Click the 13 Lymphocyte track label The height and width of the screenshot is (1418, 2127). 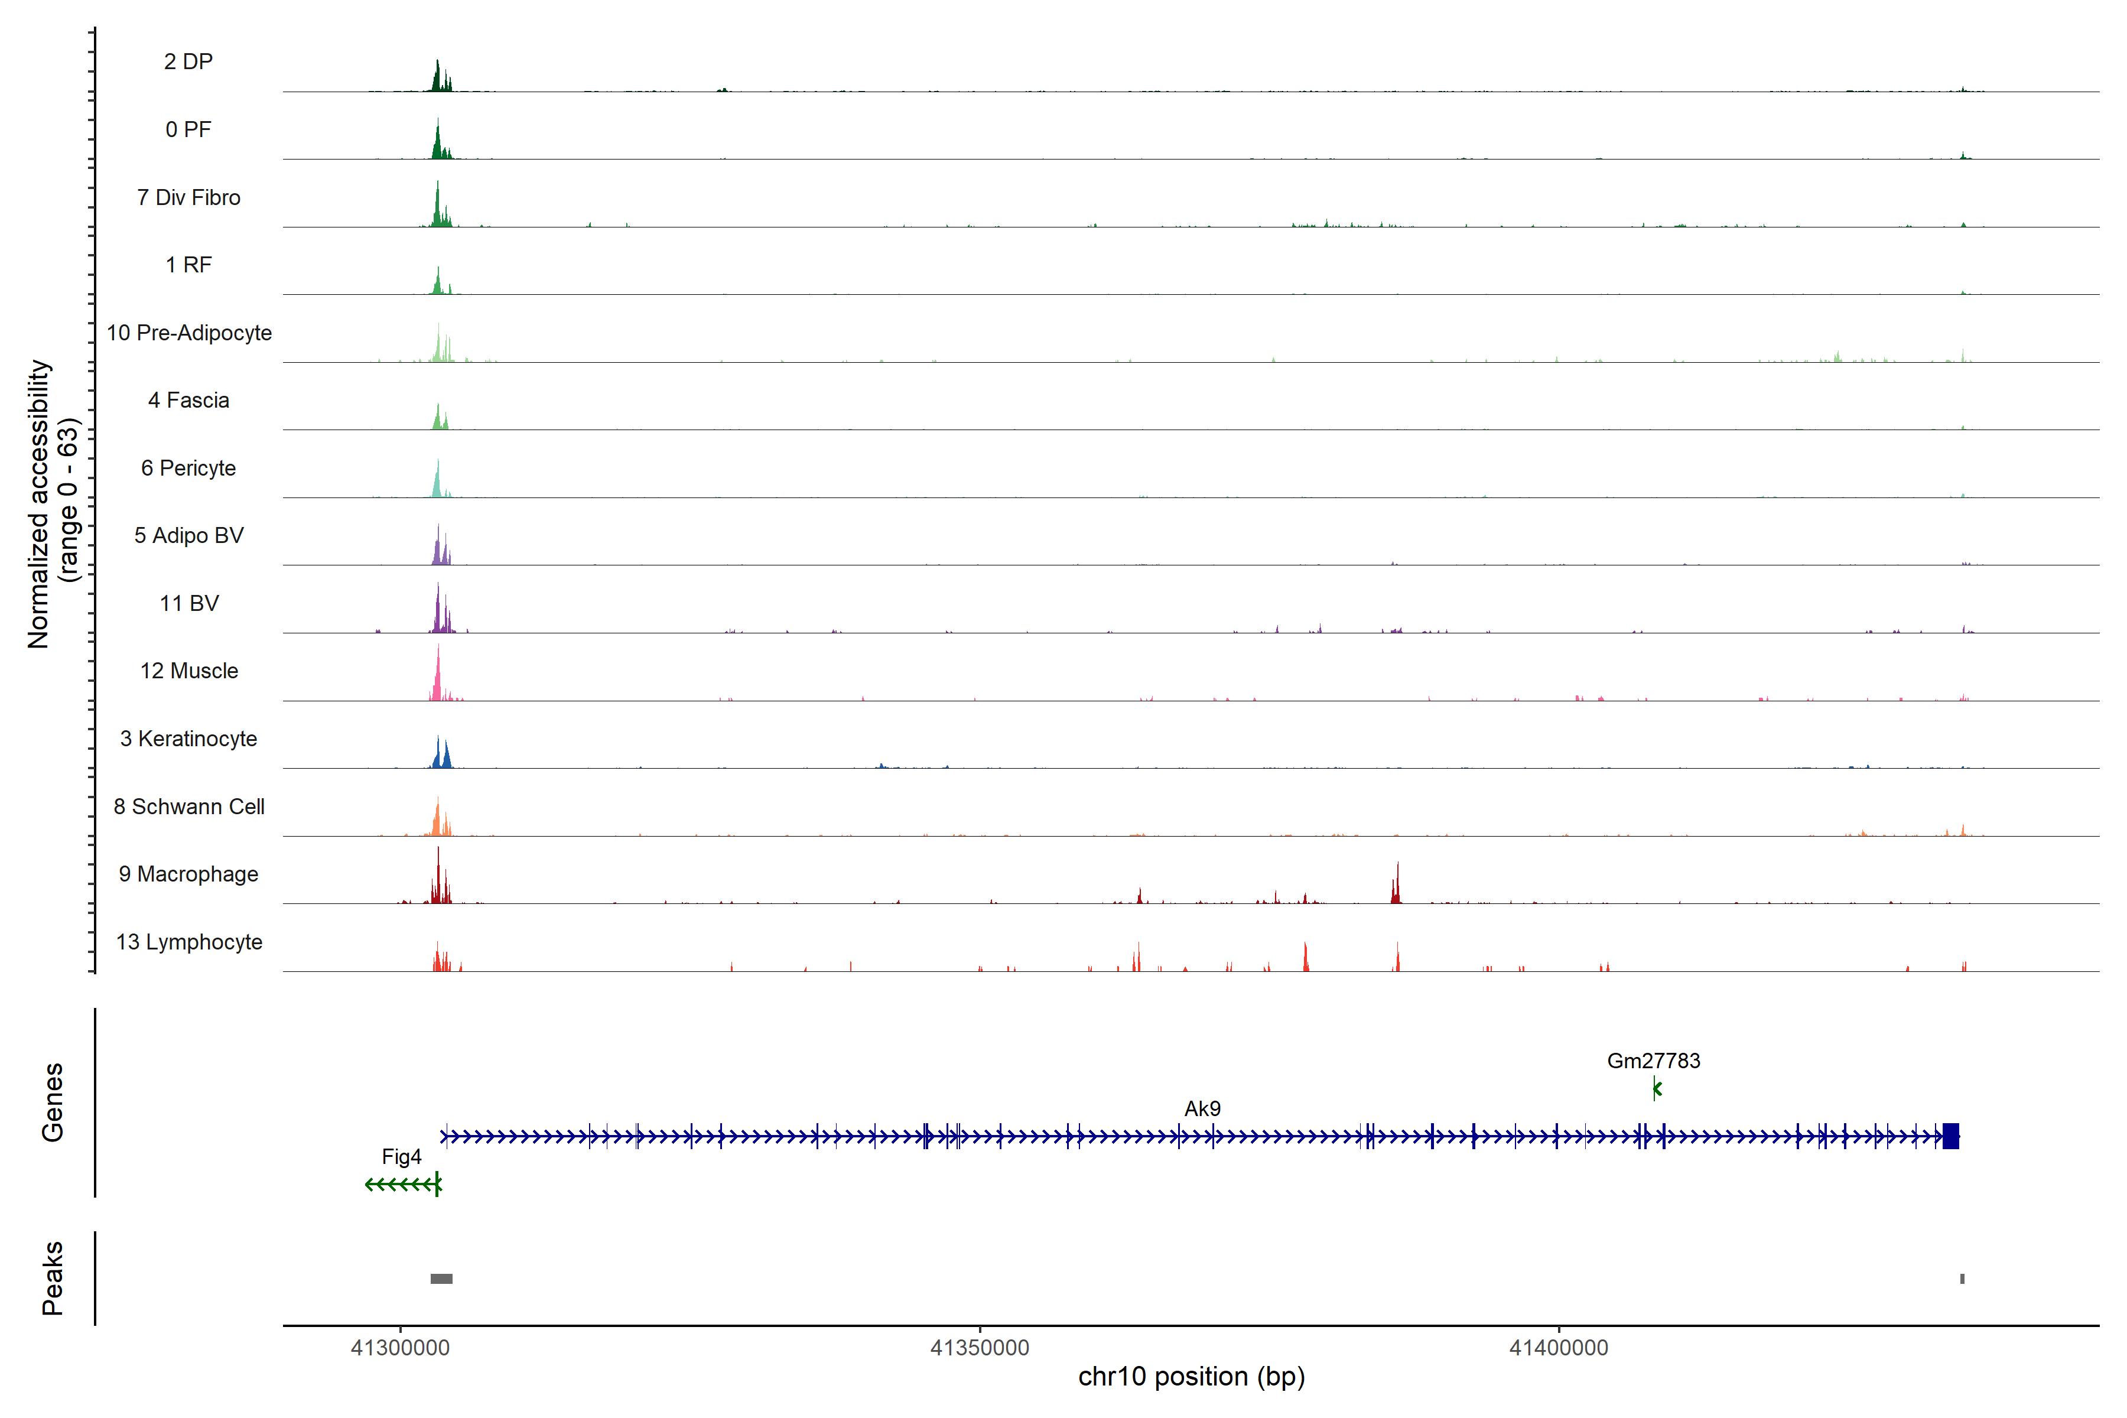[x=189, y=942]
